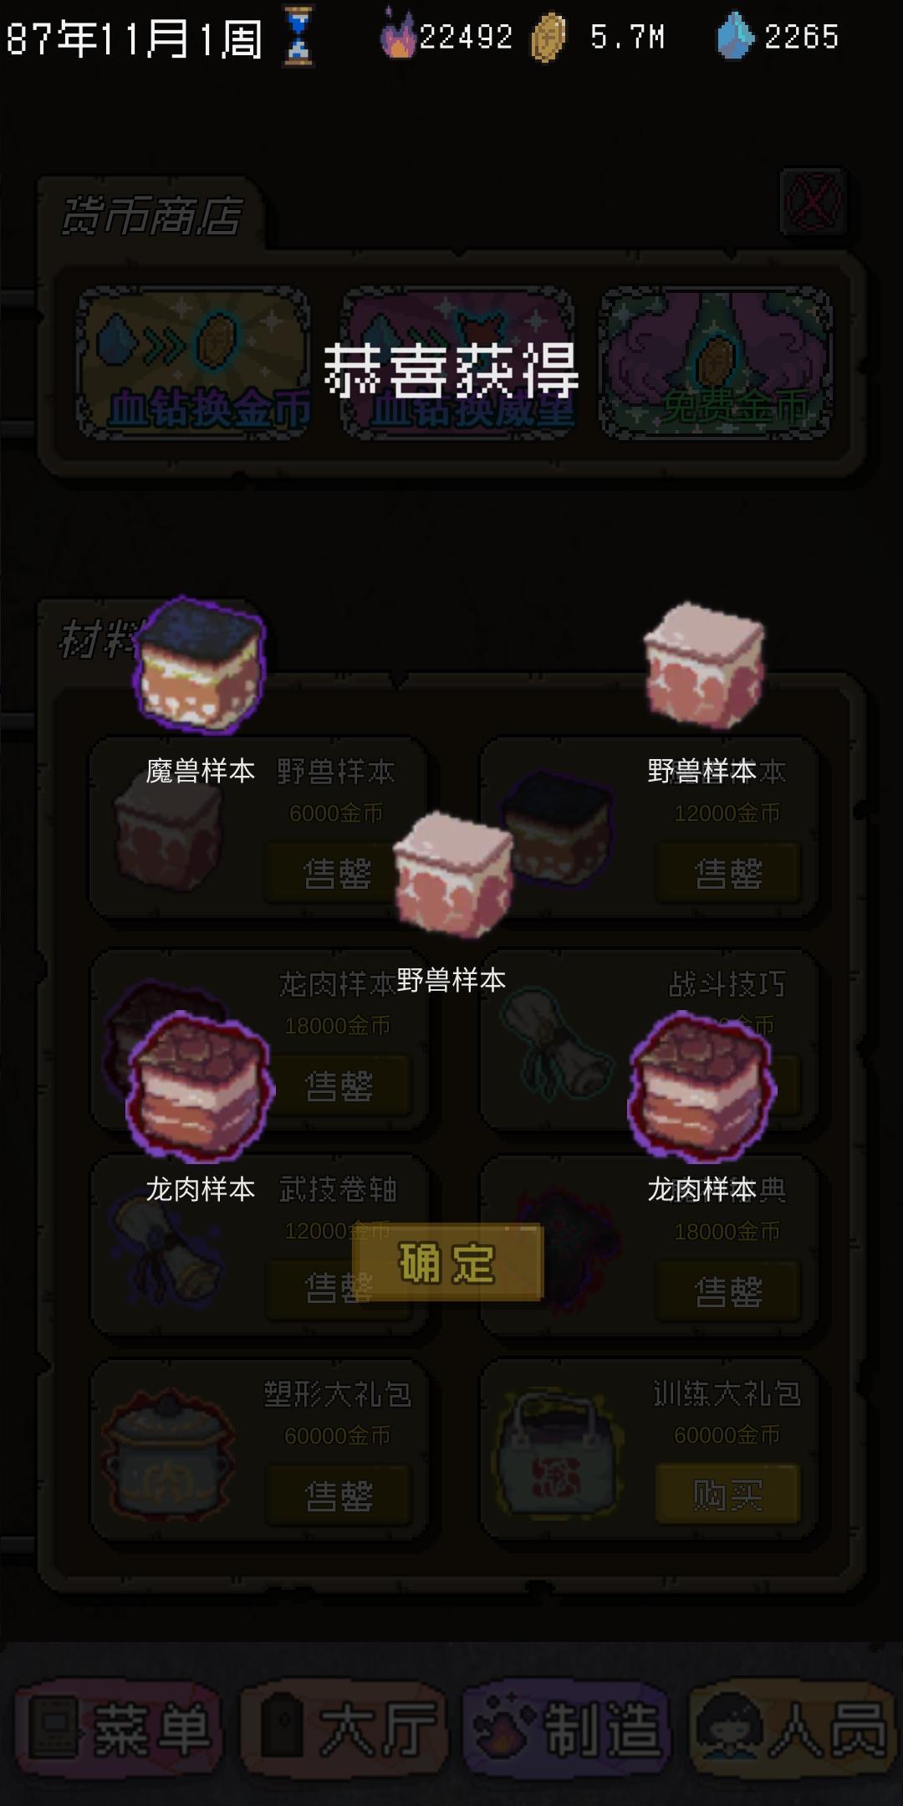903x1806 pixels.
Task: Tap the purple flame prestige icon
Action: pyautogui.click(x=398, y=35)
